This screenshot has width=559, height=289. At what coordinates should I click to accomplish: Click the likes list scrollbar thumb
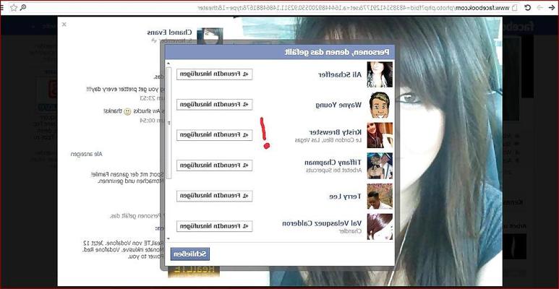[168, 123]
